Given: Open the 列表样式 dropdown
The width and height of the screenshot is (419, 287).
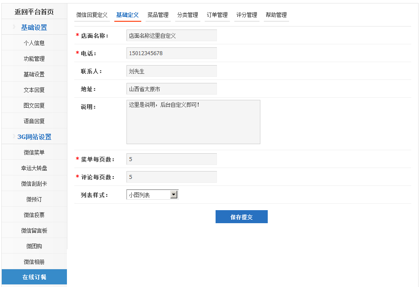Looking at the screenshot, I should click(152, 195).
